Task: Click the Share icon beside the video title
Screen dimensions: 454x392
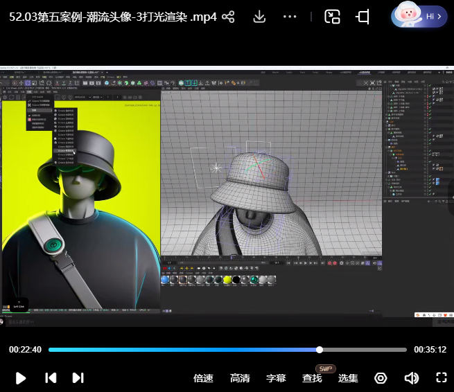Action: pyautogui.click(x=227, y=17)
